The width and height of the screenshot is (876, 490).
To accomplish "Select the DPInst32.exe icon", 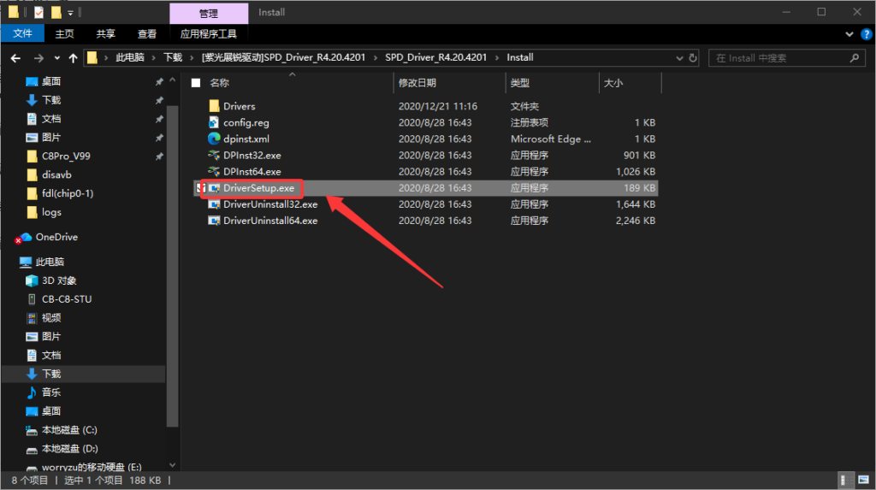I will [214, 156].
